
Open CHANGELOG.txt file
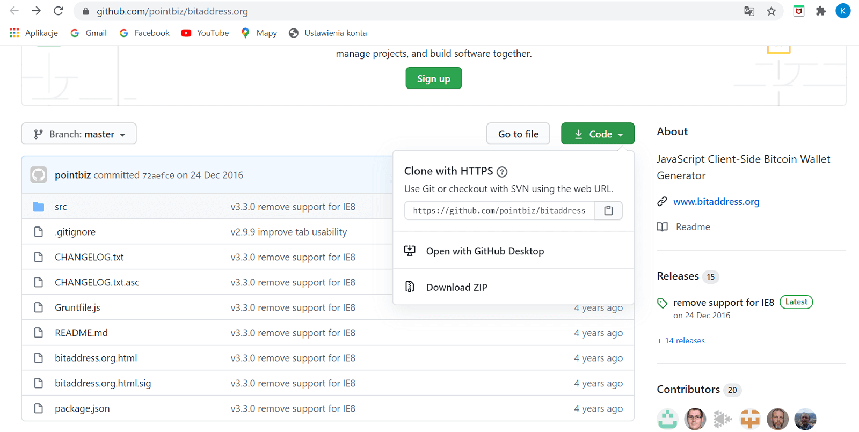tap(89, 257)
